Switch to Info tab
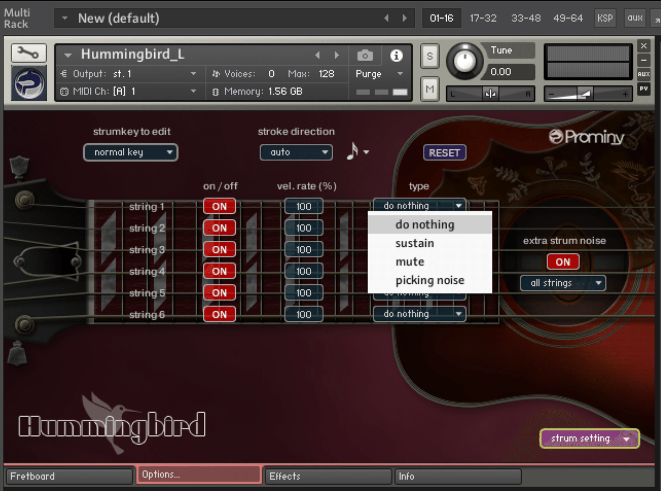Screen dimensions: 661x491 pos(458,476)
